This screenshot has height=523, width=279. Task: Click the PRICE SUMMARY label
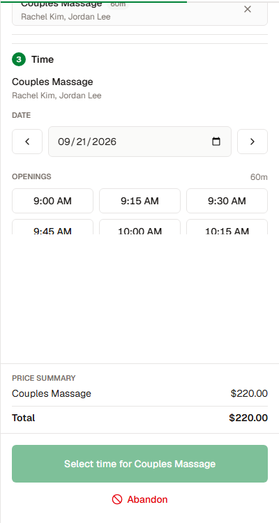coord(44,378)
